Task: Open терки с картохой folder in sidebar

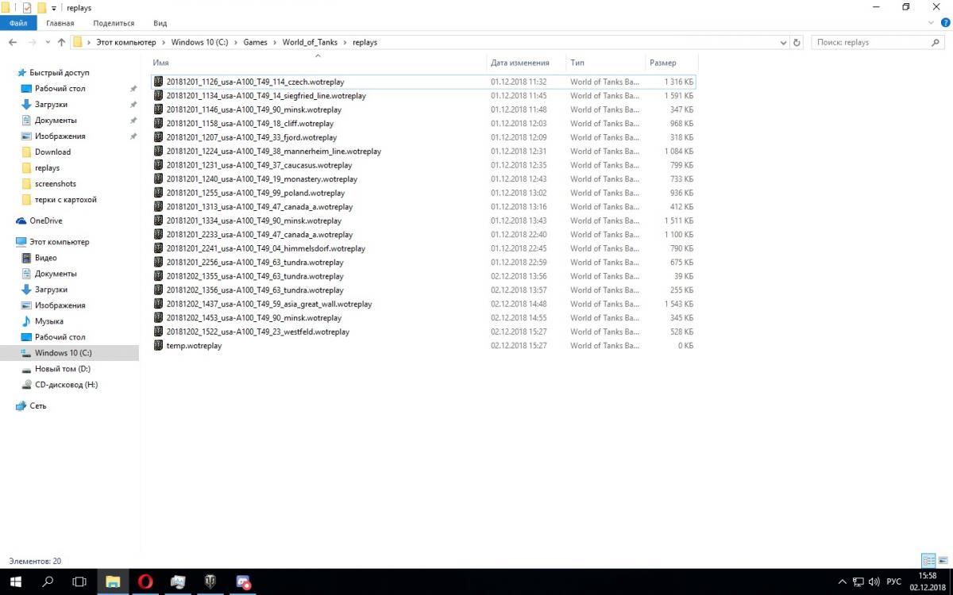Action: point(65,199)
